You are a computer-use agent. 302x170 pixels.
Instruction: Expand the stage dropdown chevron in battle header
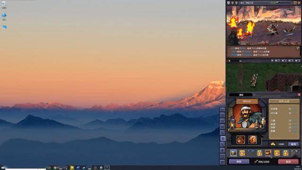pyautogui.click(x=277, y=2)
